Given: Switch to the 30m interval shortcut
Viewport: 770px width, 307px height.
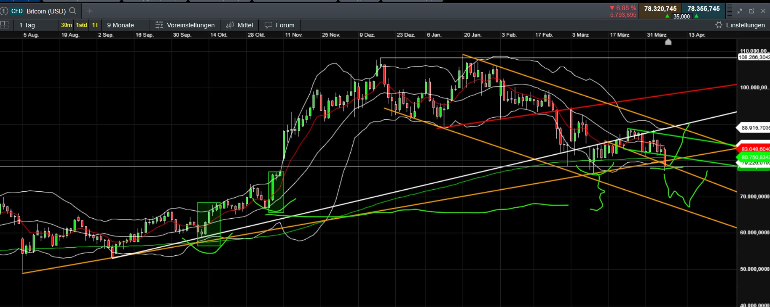Looking at the screenshot, I should click(67, 25).
